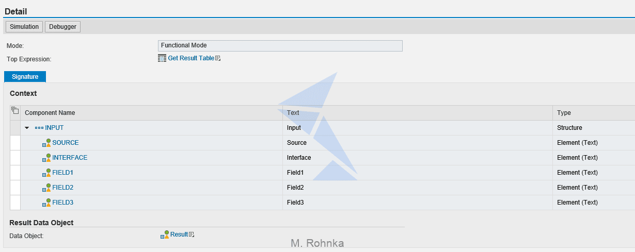Screen dimensions: 635x252
Task: Click the element icon beside INTERFACE
Action: click(46, 158)
